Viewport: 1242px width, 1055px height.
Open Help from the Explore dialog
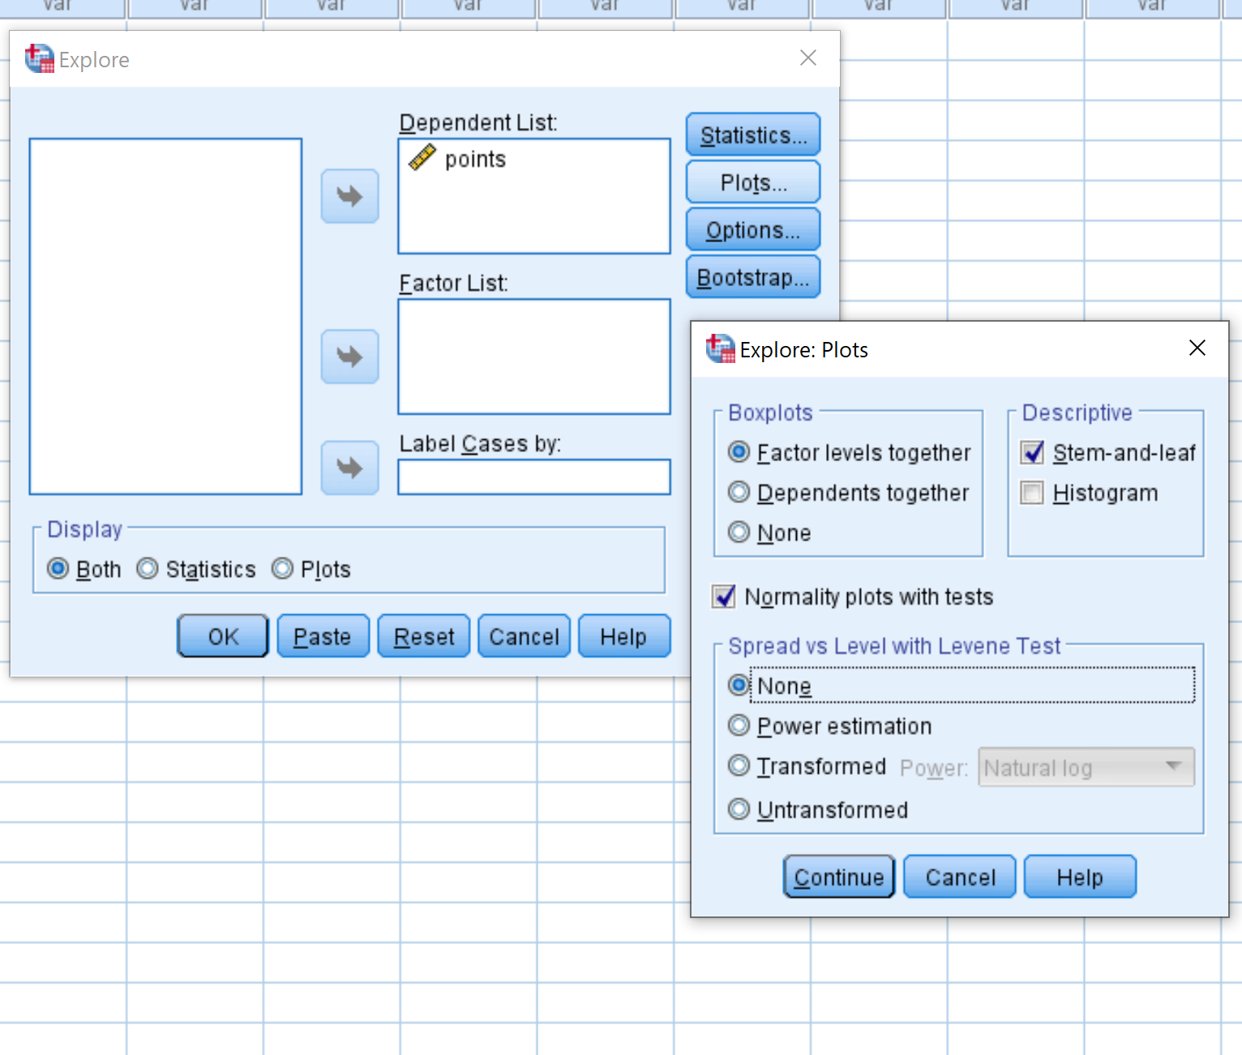(x=624, y=636)
